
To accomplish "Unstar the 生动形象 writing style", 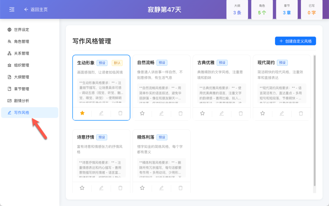I will (x=82, y=113).
